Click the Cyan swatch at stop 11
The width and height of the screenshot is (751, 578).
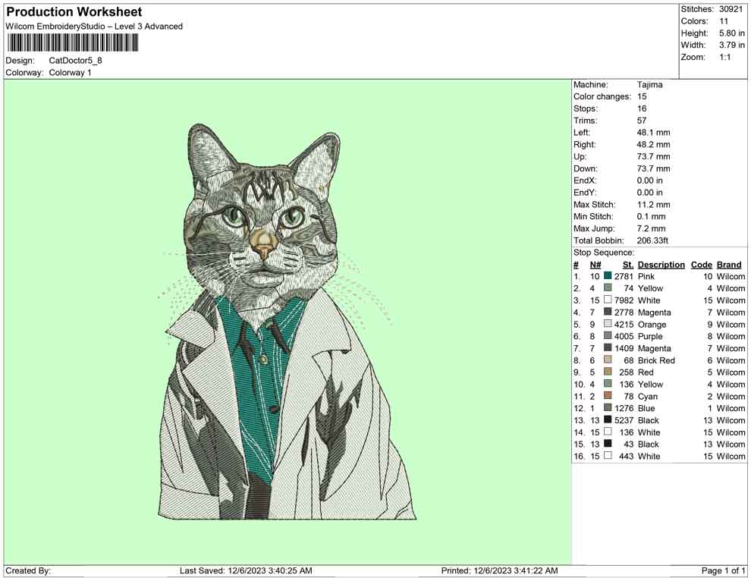[607, 396]
